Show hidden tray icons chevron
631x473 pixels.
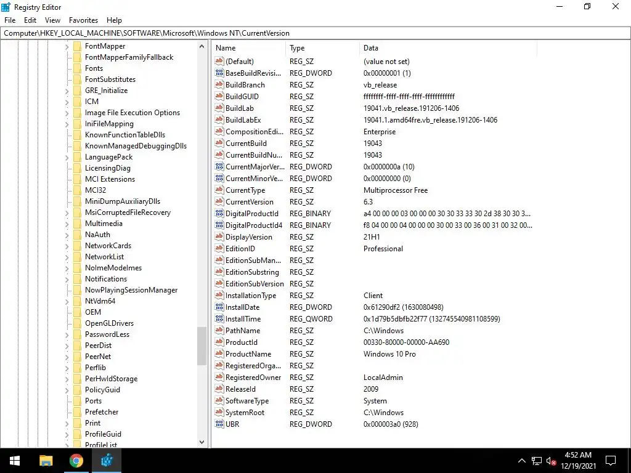click(521, 461)
